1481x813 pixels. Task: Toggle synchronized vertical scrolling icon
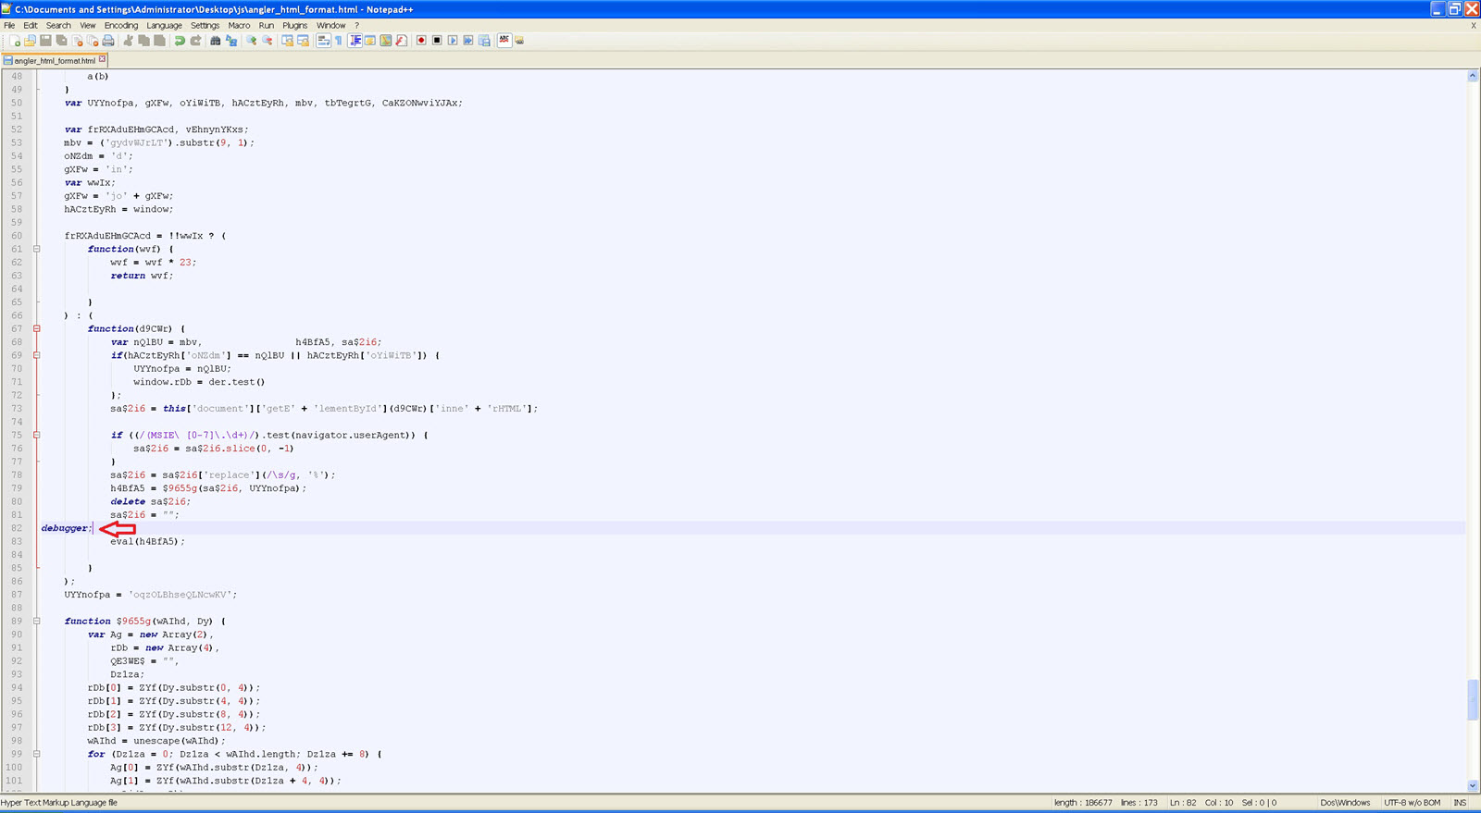point(287,41)
